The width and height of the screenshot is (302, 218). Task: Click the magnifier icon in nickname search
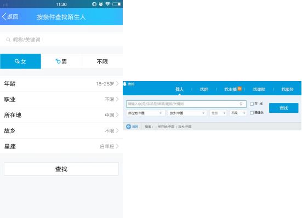tap(8, 39)
